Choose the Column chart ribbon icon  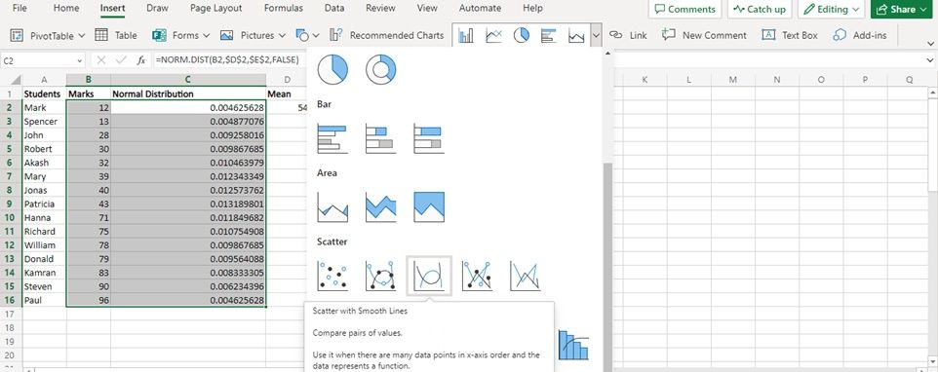[x=465, y=36]
